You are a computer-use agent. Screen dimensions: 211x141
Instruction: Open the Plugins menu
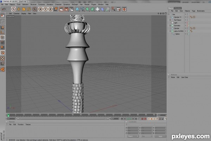tap(94, 5)
